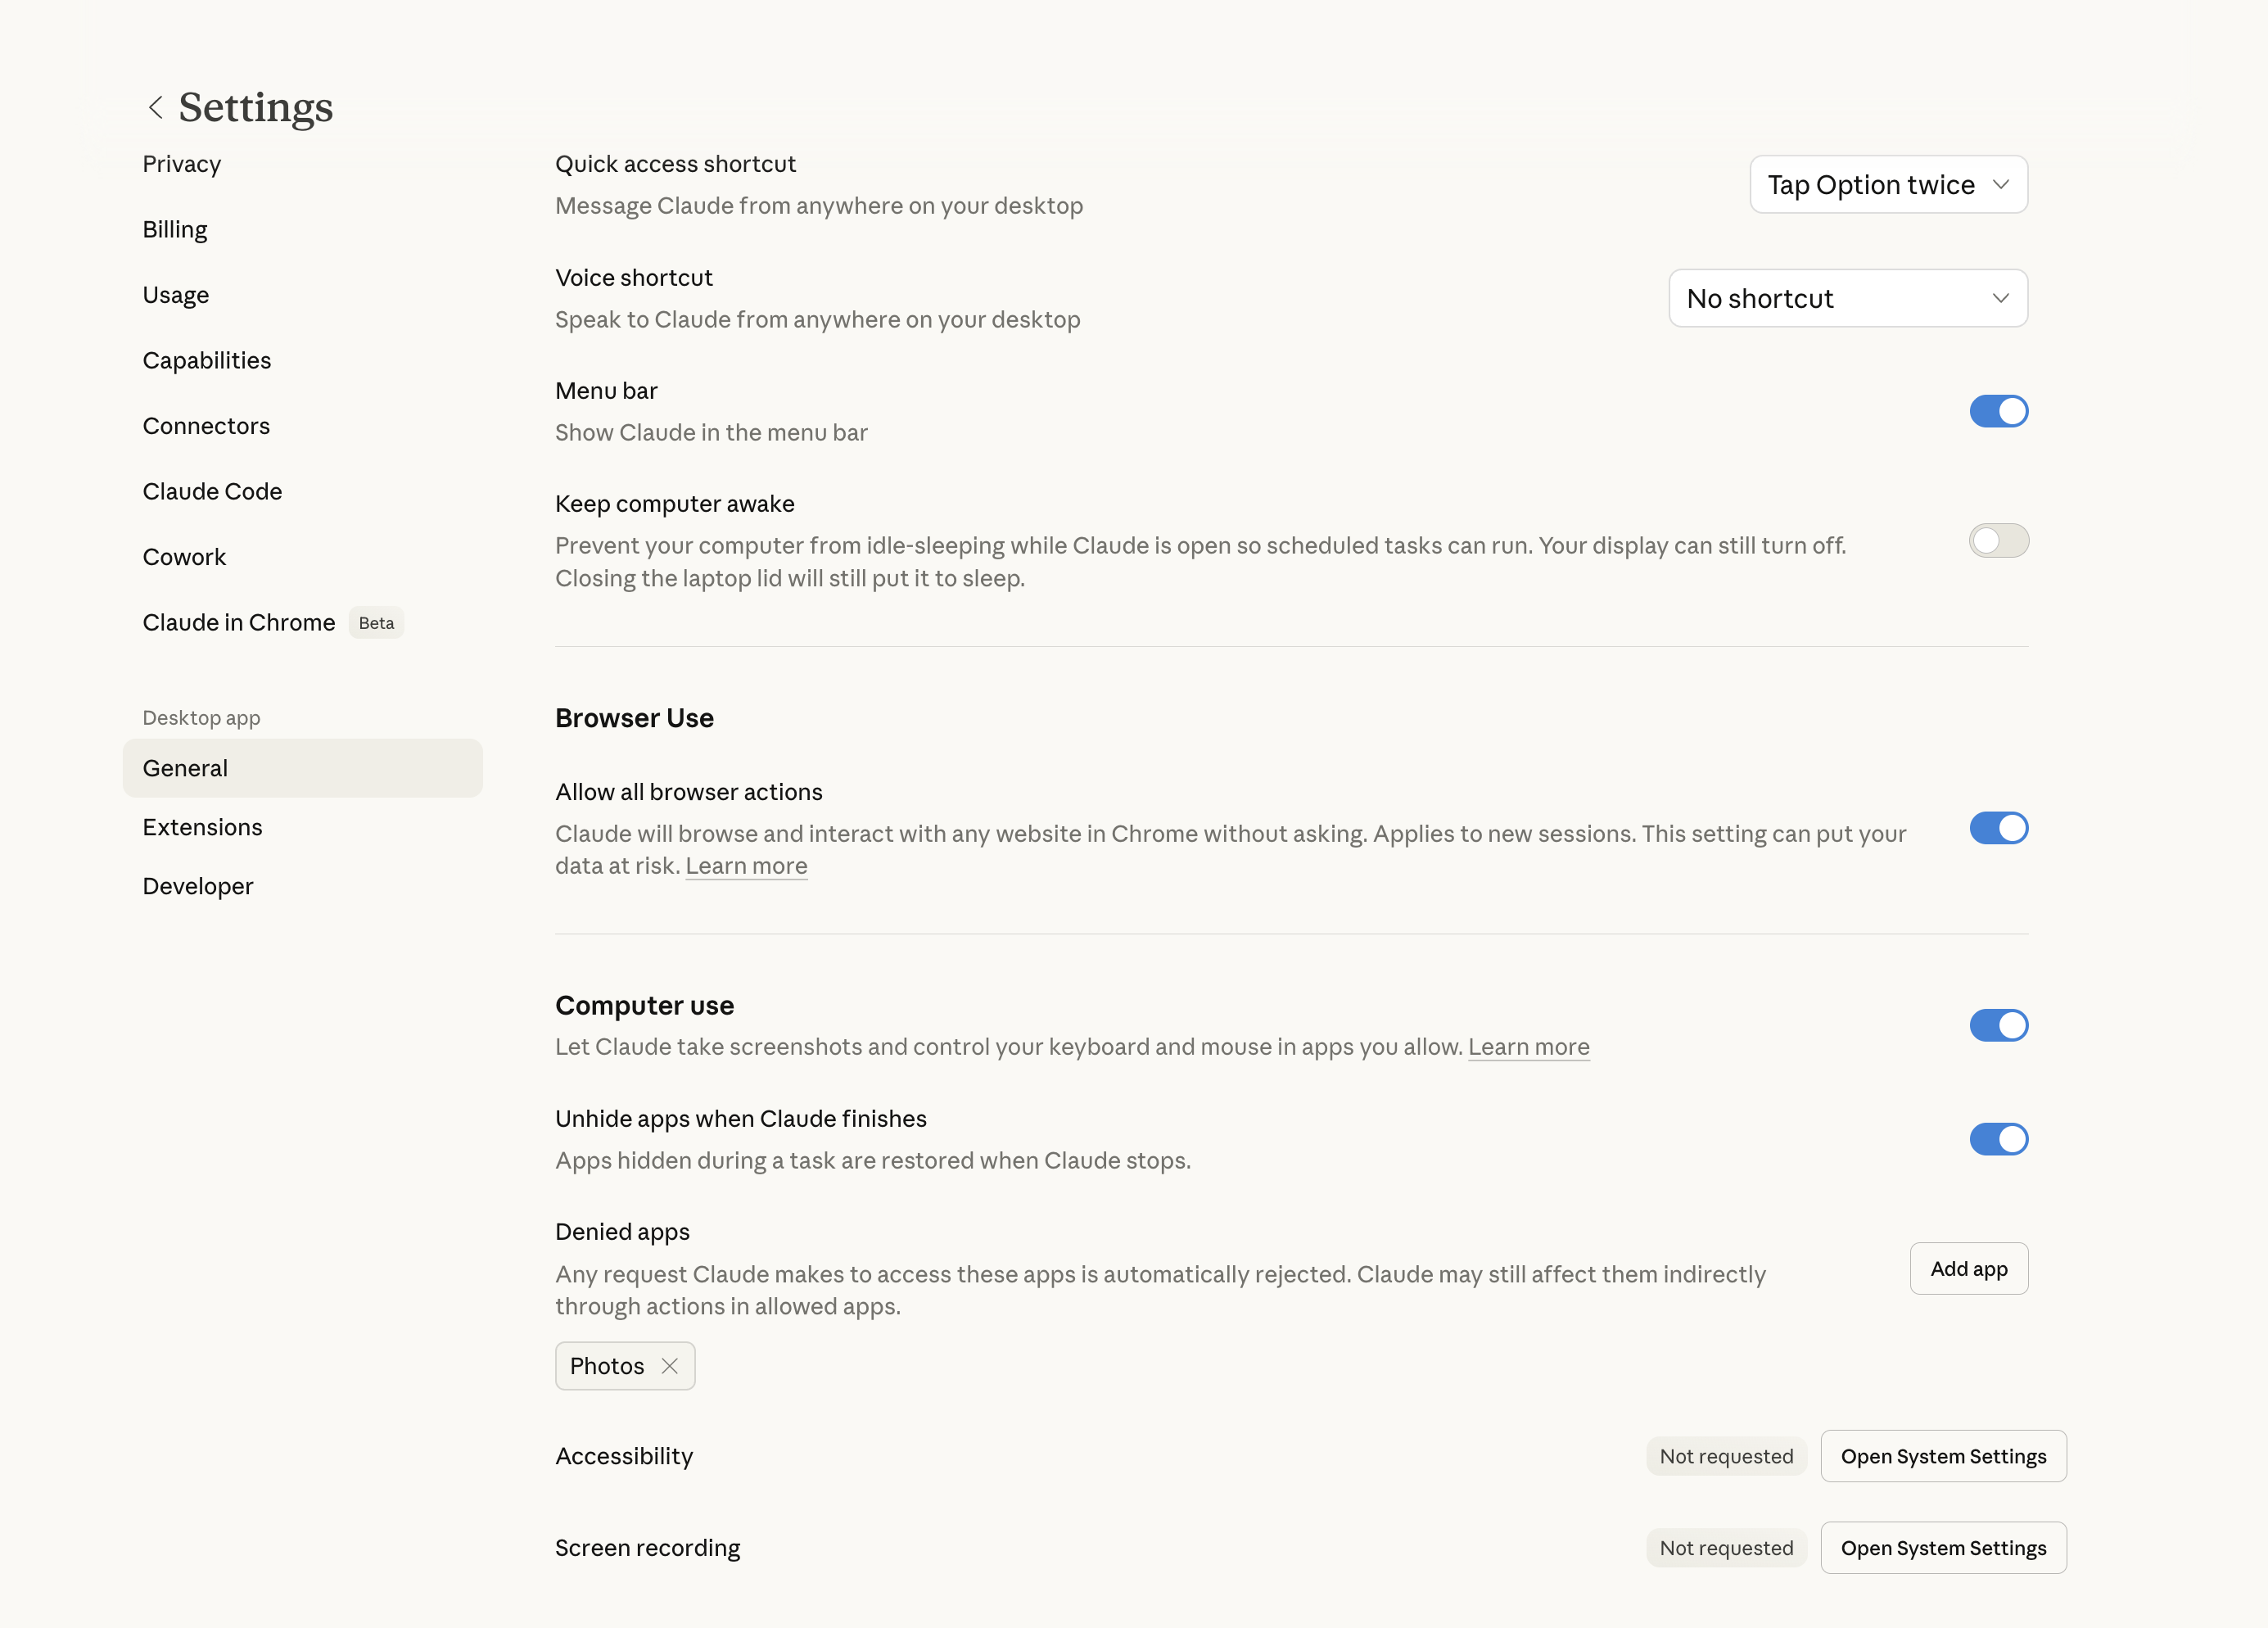This screenshot has width=2268, height=1628.
Task: Follow Learn more link for Computer use
Action: (x=1528, y=1047)
